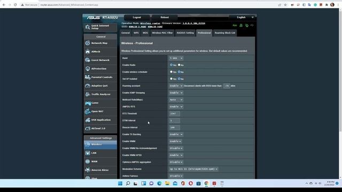
Task: Switch to RADIUS Setting tab
Action: pyautogui.click(x=185, y=33)
